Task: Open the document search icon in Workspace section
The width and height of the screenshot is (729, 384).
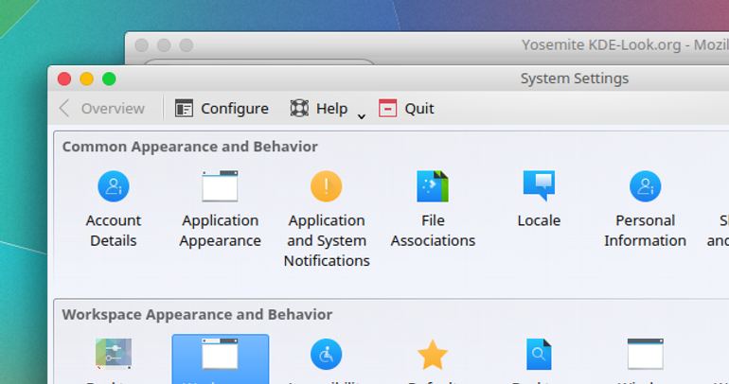Action: pos(539,355)
